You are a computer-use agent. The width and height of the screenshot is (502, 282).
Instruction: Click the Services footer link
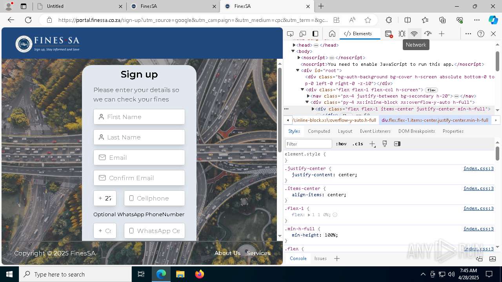pos(258,253)
